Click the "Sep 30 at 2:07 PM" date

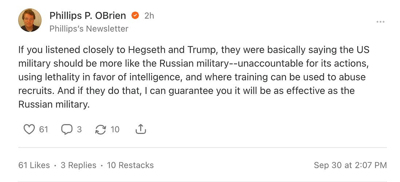(x=350, y=165)
